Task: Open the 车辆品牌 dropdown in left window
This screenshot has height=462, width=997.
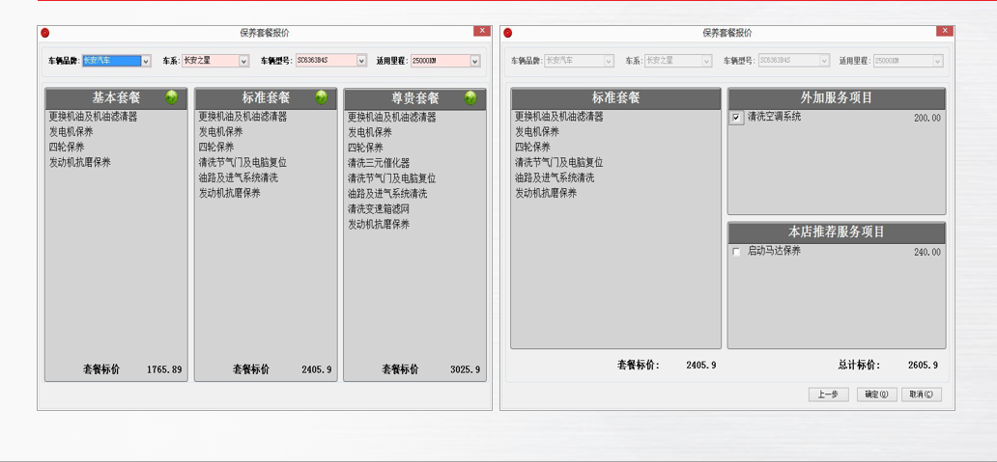Action: coord(146,61)
